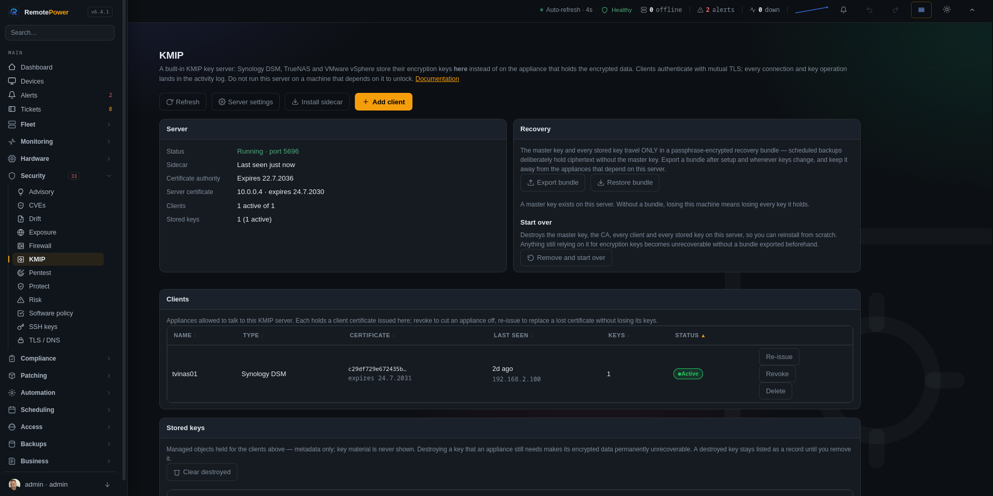The height and width of the screenshot is (496, 993).
Task: Select the SSH keys key icon
Action: pos(21,327)
